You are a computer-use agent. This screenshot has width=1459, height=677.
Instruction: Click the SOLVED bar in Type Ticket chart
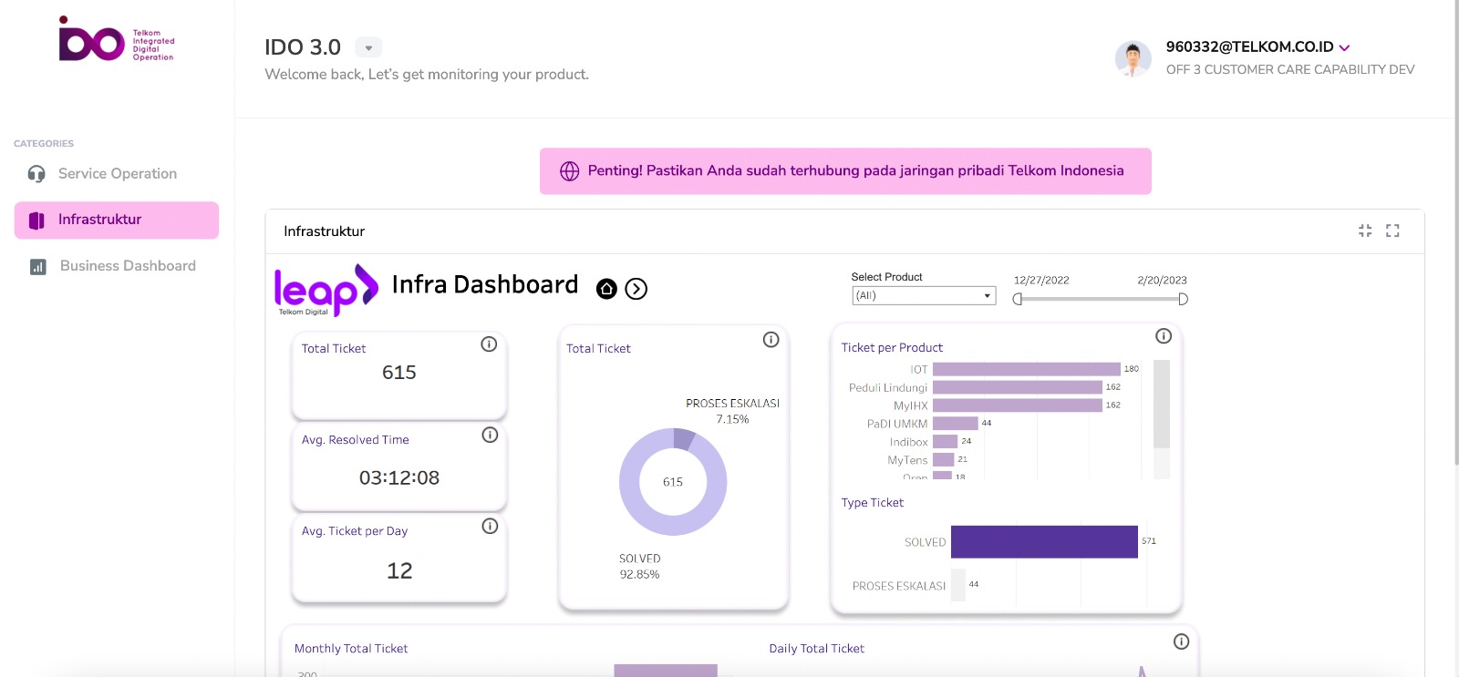point(1043,542)
